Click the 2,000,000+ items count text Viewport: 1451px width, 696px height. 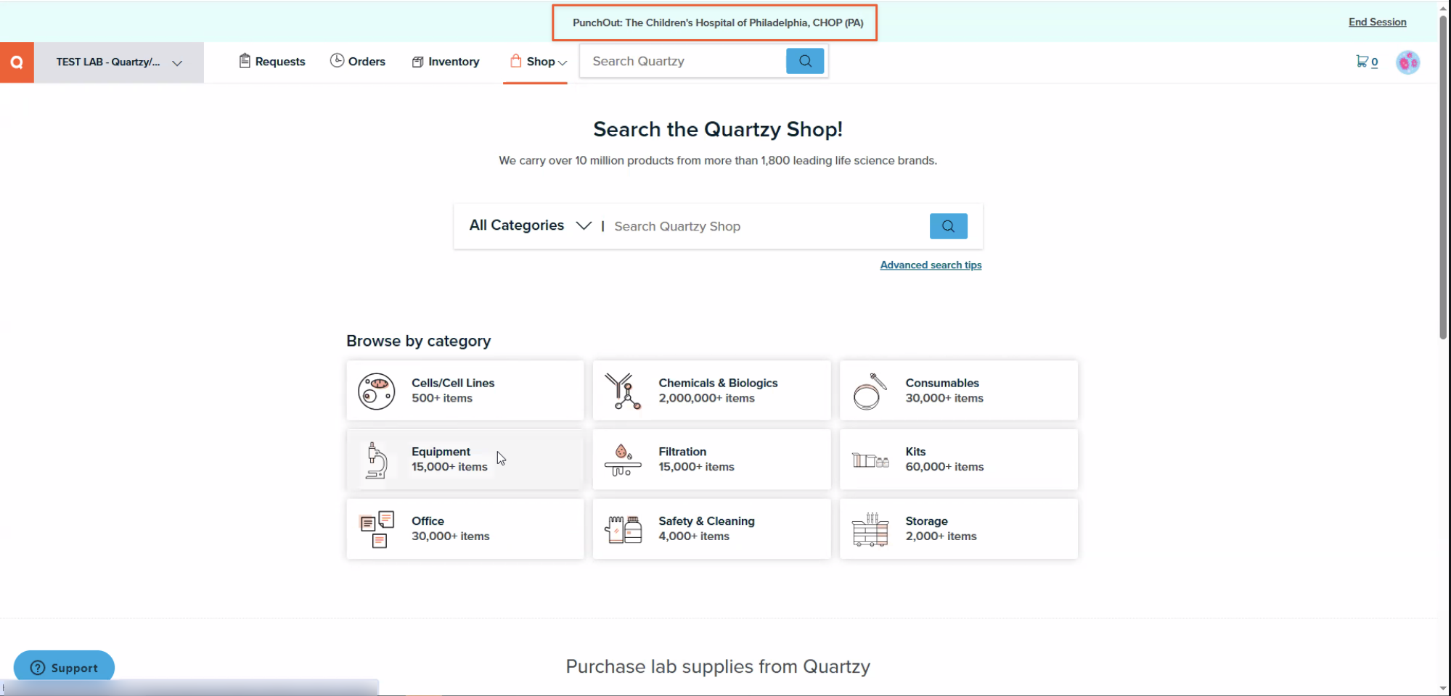click(706, 398)
